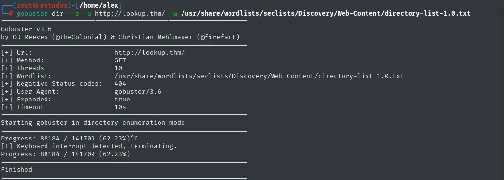Click the -w flag in the command
This screenshot has width=504, height=180.
pos(173,14)
